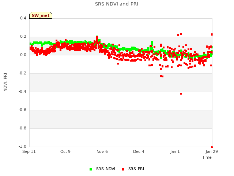The height and width of the screenshot is (176, 234).
Task: Select the PRI outlier point at -1.0
Action: click(212, 147)
